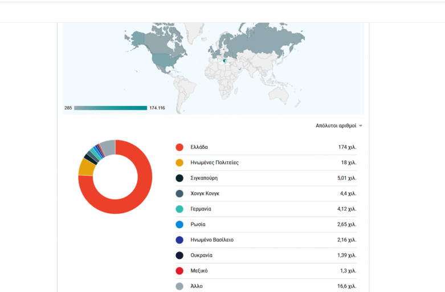Screen dimensions: 445x292
Task: Click highlighted Greece on the world map
Action: point(226,61)
